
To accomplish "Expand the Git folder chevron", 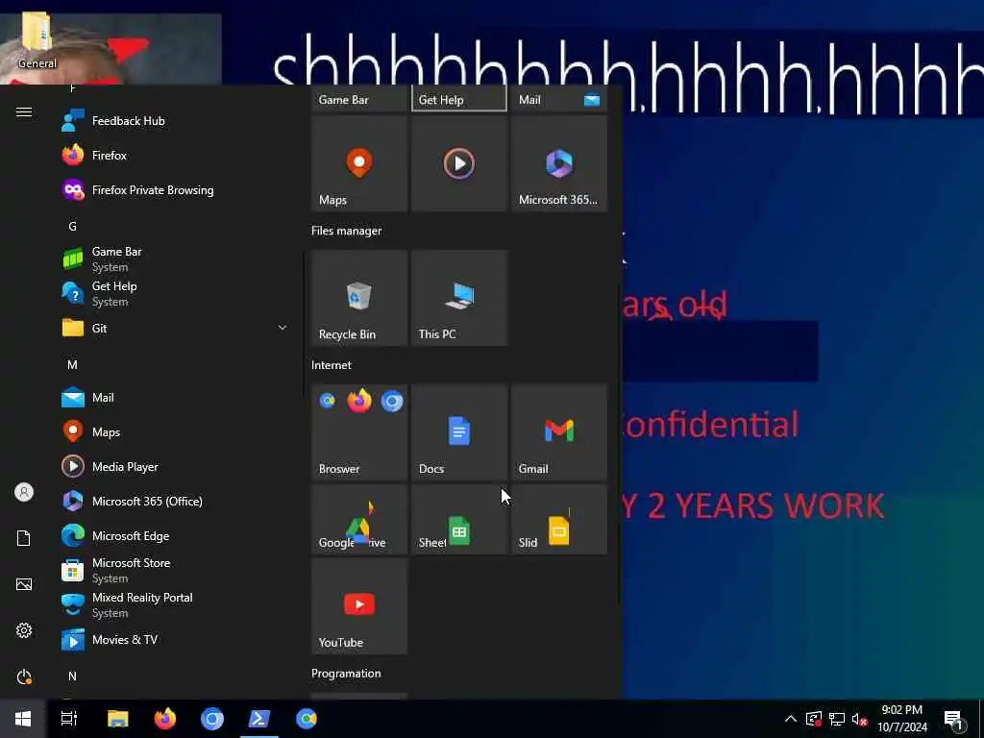I will [x=283, y=328].
